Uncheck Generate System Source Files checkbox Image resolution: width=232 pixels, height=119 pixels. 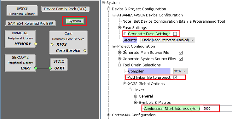tap(181, 59)
